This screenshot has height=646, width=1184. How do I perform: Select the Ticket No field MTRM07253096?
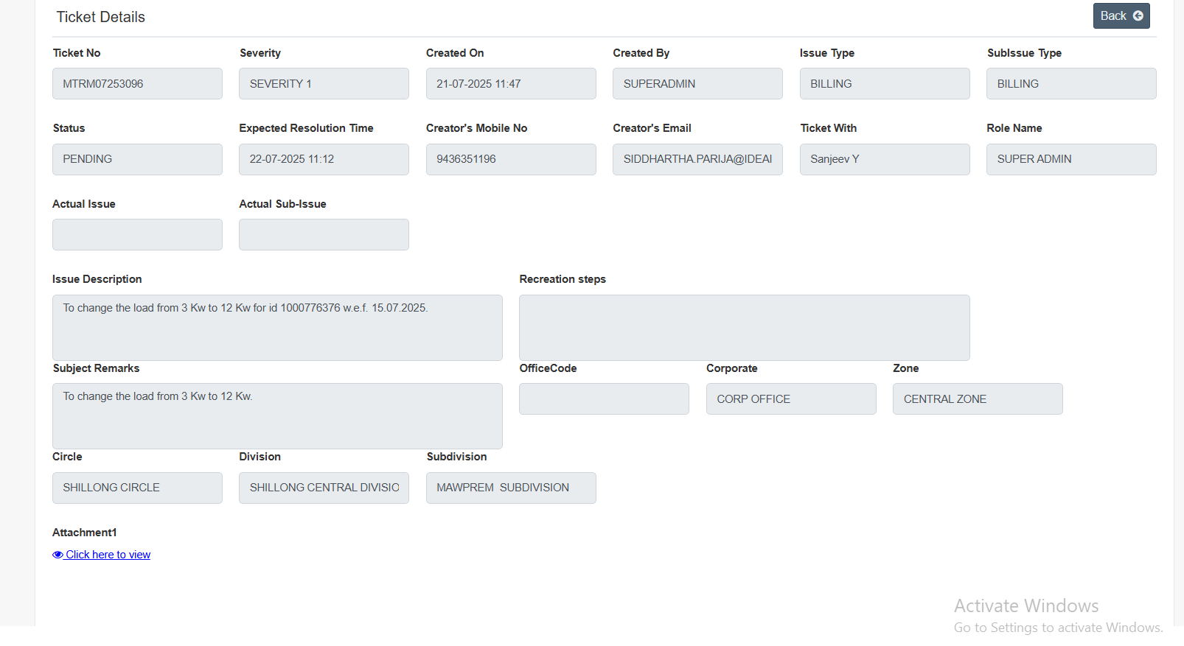click(137, 84)
